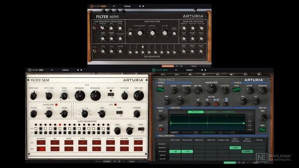
Task: Click the Random Rate knob in Filter M12
Action: pos(161,117)
